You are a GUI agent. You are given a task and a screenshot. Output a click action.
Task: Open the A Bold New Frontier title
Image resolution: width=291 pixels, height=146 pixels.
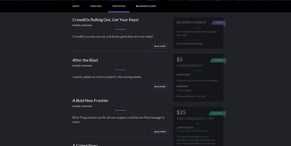[90, 101]
